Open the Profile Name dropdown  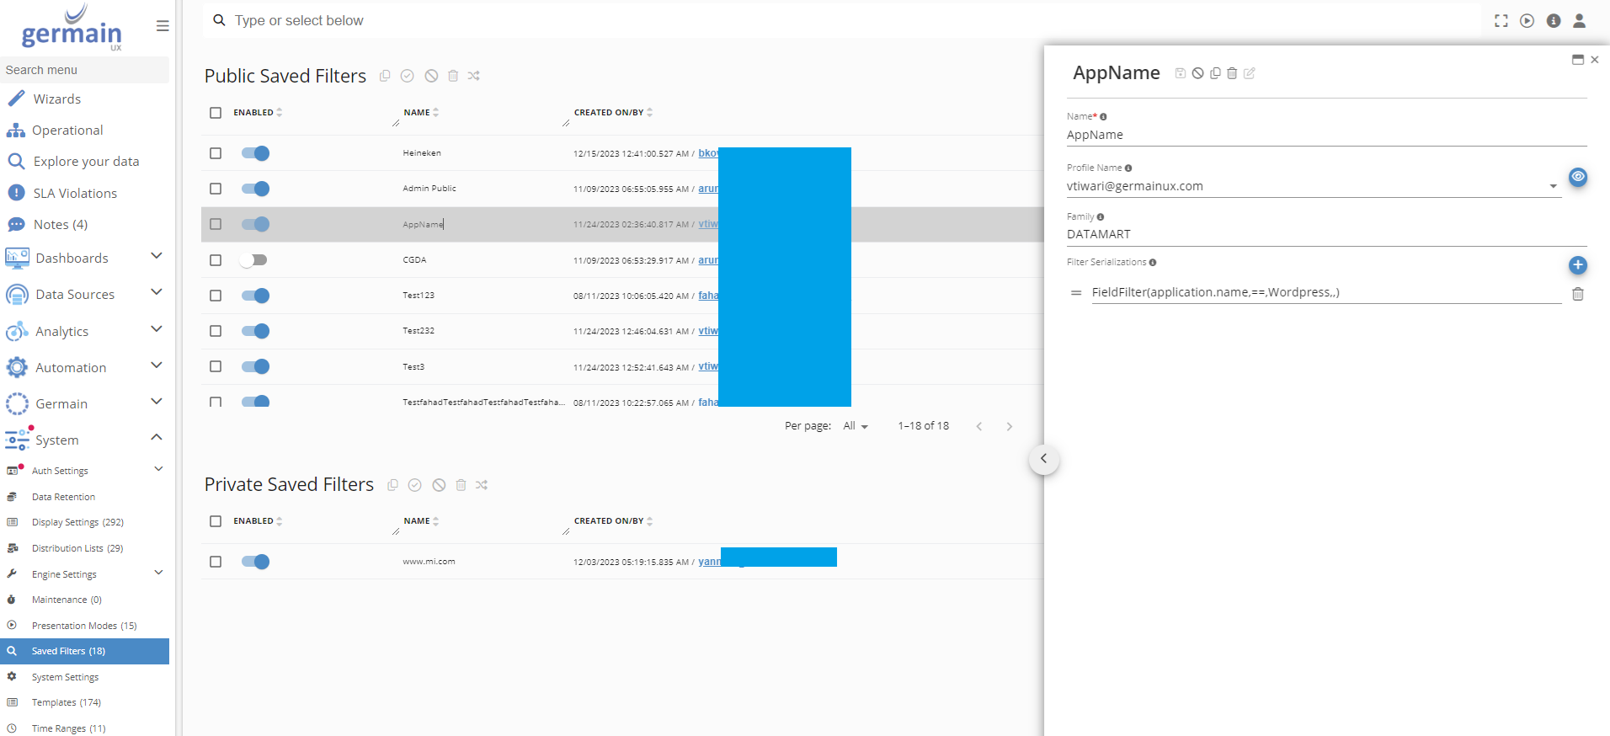point(1553,186)
